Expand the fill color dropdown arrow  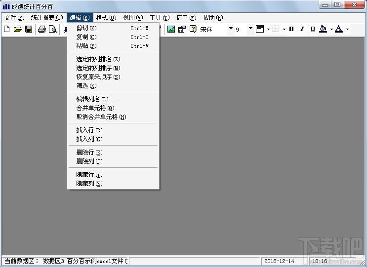(331, 30)
